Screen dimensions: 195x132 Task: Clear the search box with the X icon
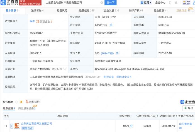102,3
